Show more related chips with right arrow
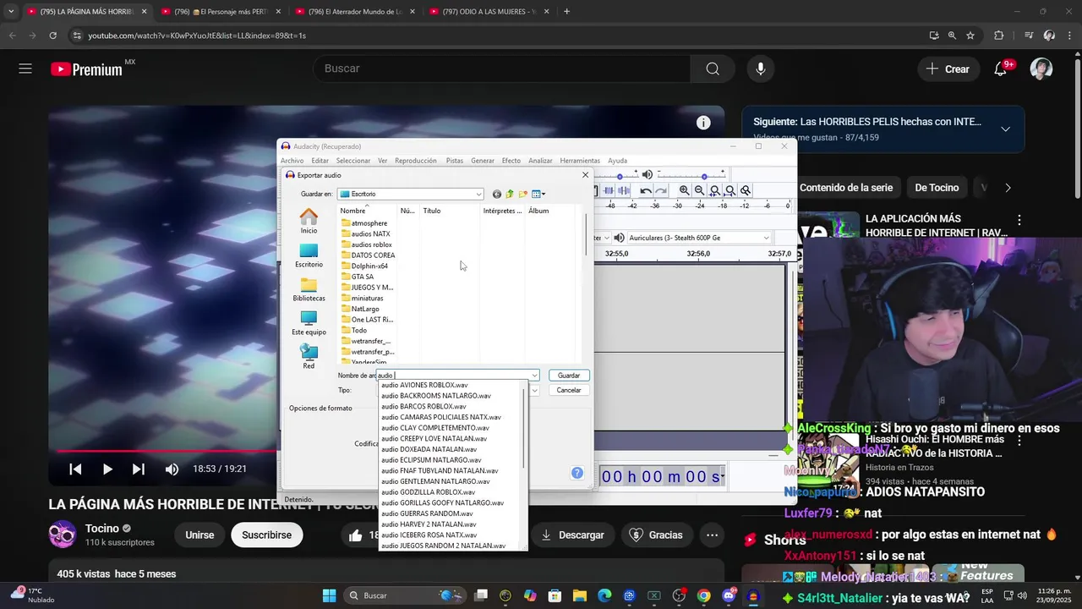The height and width of the screenshot is (609, 1082). pyautogui.click(x=1008, y=188)
